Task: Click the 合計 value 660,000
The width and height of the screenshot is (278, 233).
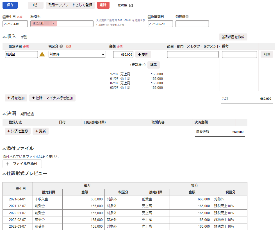Action: [x=266, y=99]
